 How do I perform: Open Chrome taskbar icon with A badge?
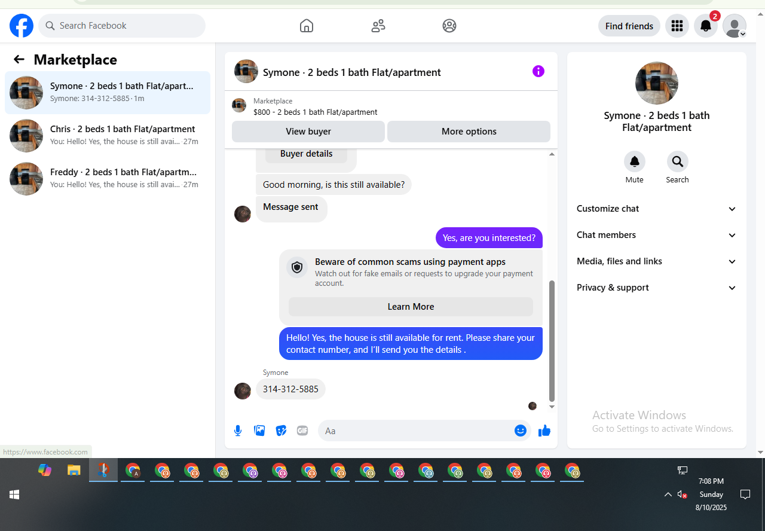pos(133,471)
